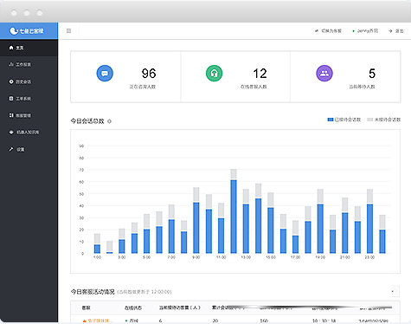Image resolution: width=411 pixels, height=324 pixels.
Task: Click the orange icon before agent name
Action: pos(85,321)
